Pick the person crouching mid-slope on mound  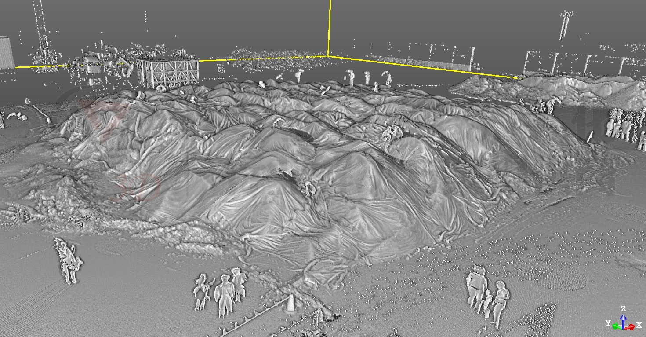pyautogui.click(x=309, y=189)
